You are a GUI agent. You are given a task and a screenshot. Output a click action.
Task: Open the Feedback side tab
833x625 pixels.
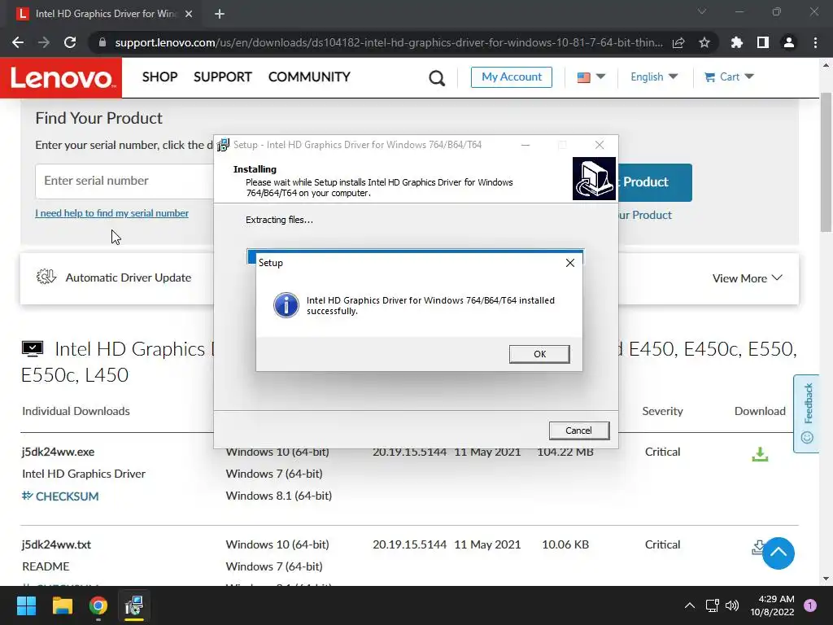point(806,413)
